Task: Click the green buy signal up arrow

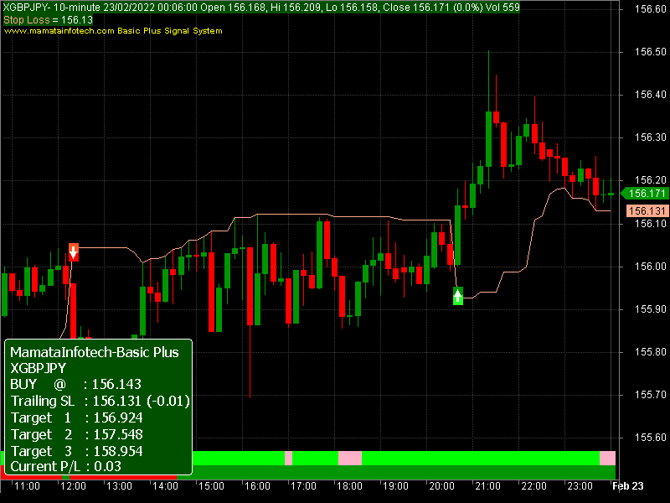Action: click(x=457, y=296)
